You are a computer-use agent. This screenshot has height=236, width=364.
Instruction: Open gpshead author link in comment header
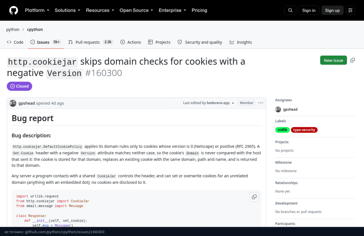[26, 103]
